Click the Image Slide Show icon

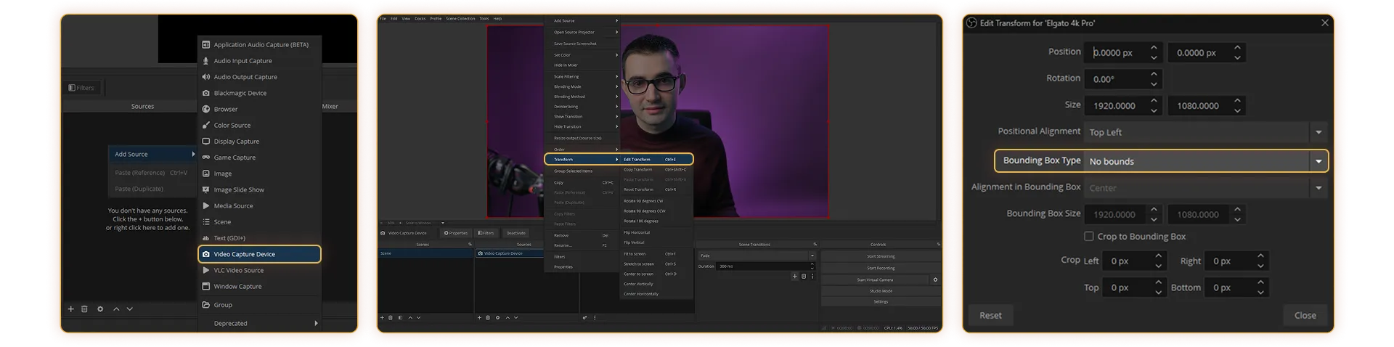206,189
